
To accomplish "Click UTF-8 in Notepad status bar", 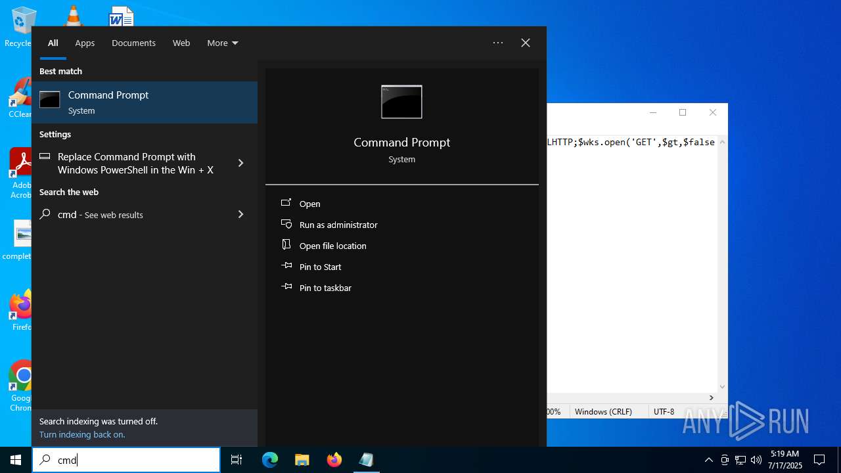I will tap(664, 411).
